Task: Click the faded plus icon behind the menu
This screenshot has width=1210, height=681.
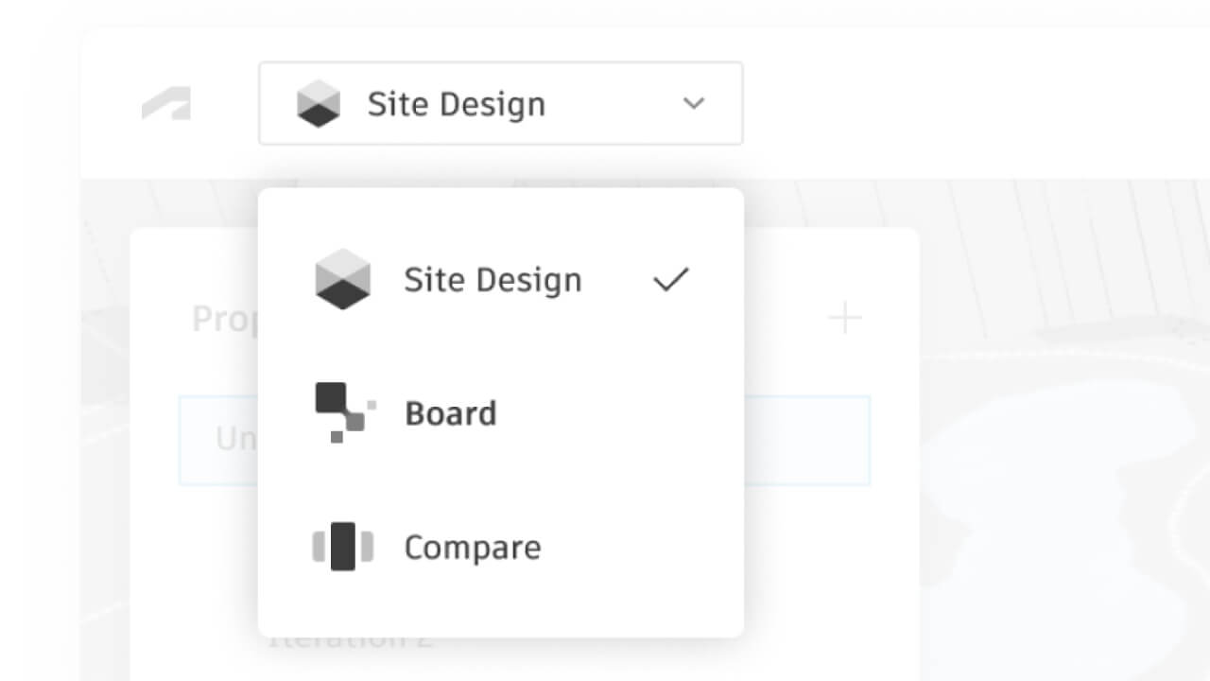Action: click(x=844, y=319)
